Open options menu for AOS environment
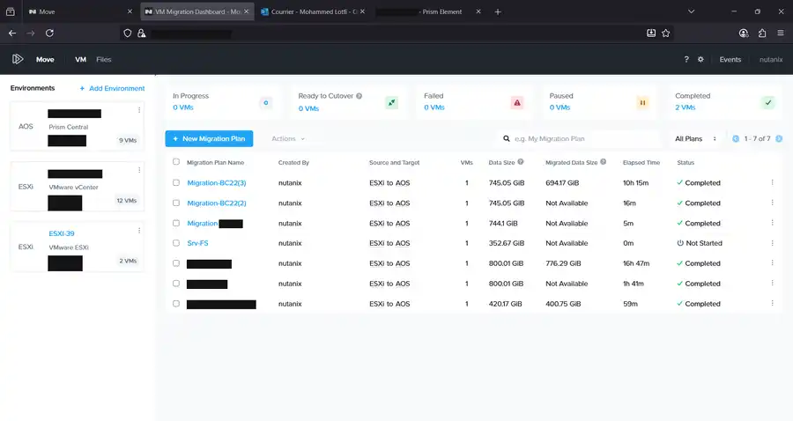Image resolution: width=793 pixels, height=421 pixels. tap(139, 110)
